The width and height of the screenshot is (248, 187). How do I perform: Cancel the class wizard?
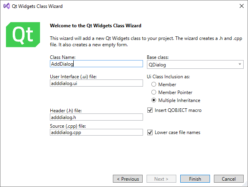229,179
